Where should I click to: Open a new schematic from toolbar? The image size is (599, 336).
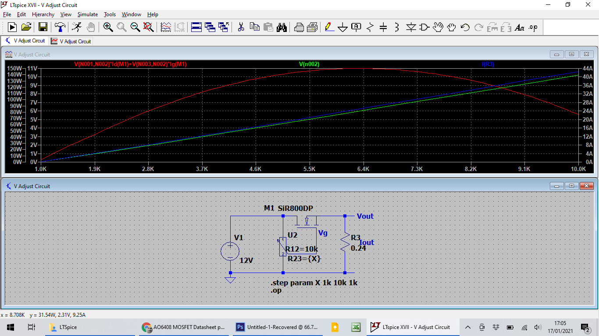[12, 27]
